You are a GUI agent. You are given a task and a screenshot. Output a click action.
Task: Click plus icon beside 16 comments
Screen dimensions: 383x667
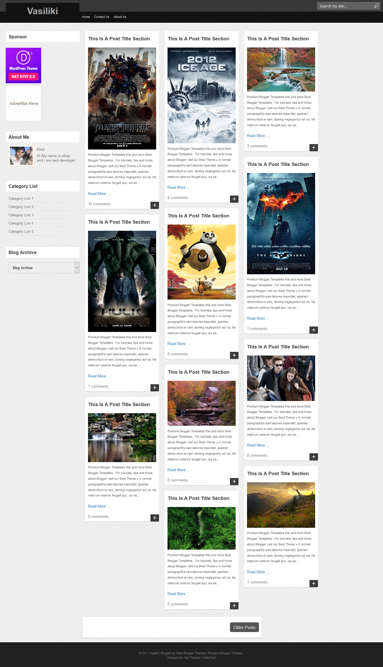pos(155,205)
